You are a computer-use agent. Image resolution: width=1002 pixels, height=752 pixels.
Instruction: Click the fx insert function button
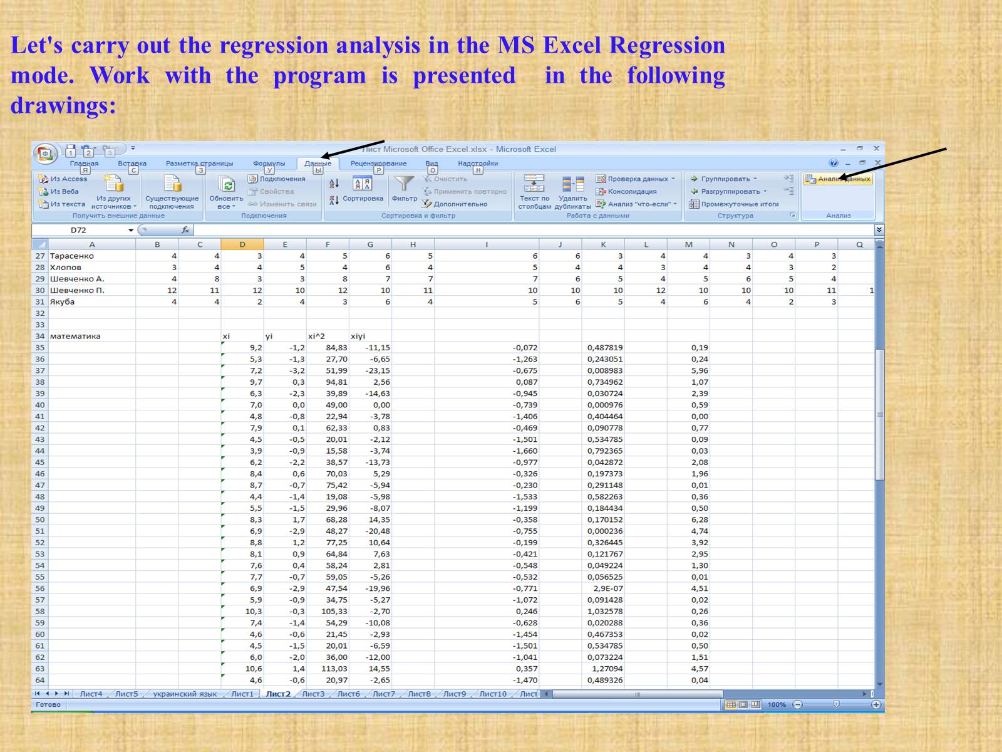185,230
